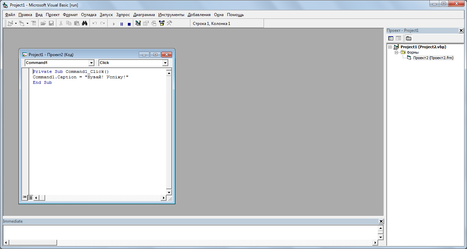Select Проект2 (Проект2.frm) form item

tap(433, 58)
